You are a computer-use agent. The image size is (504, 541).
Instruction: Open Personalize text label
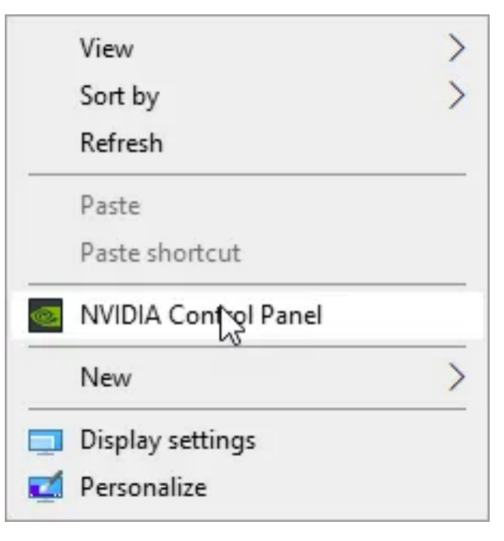click(x=143, y=487)
